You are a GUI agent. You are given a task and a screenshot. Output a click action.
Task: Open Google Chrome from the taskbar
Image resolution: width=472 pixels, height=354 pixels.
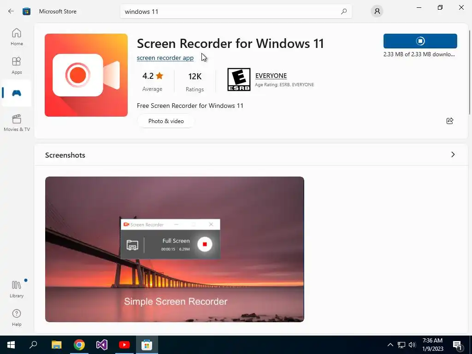(x=79, y=345)
